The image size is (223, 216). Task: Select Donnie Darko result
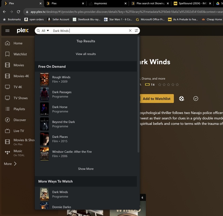coord(86,206)
